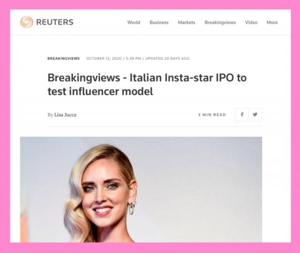The width and height of the screenshot is (300, 253).
Task: Open the article's main photo
Action: [x=141, y=189]
